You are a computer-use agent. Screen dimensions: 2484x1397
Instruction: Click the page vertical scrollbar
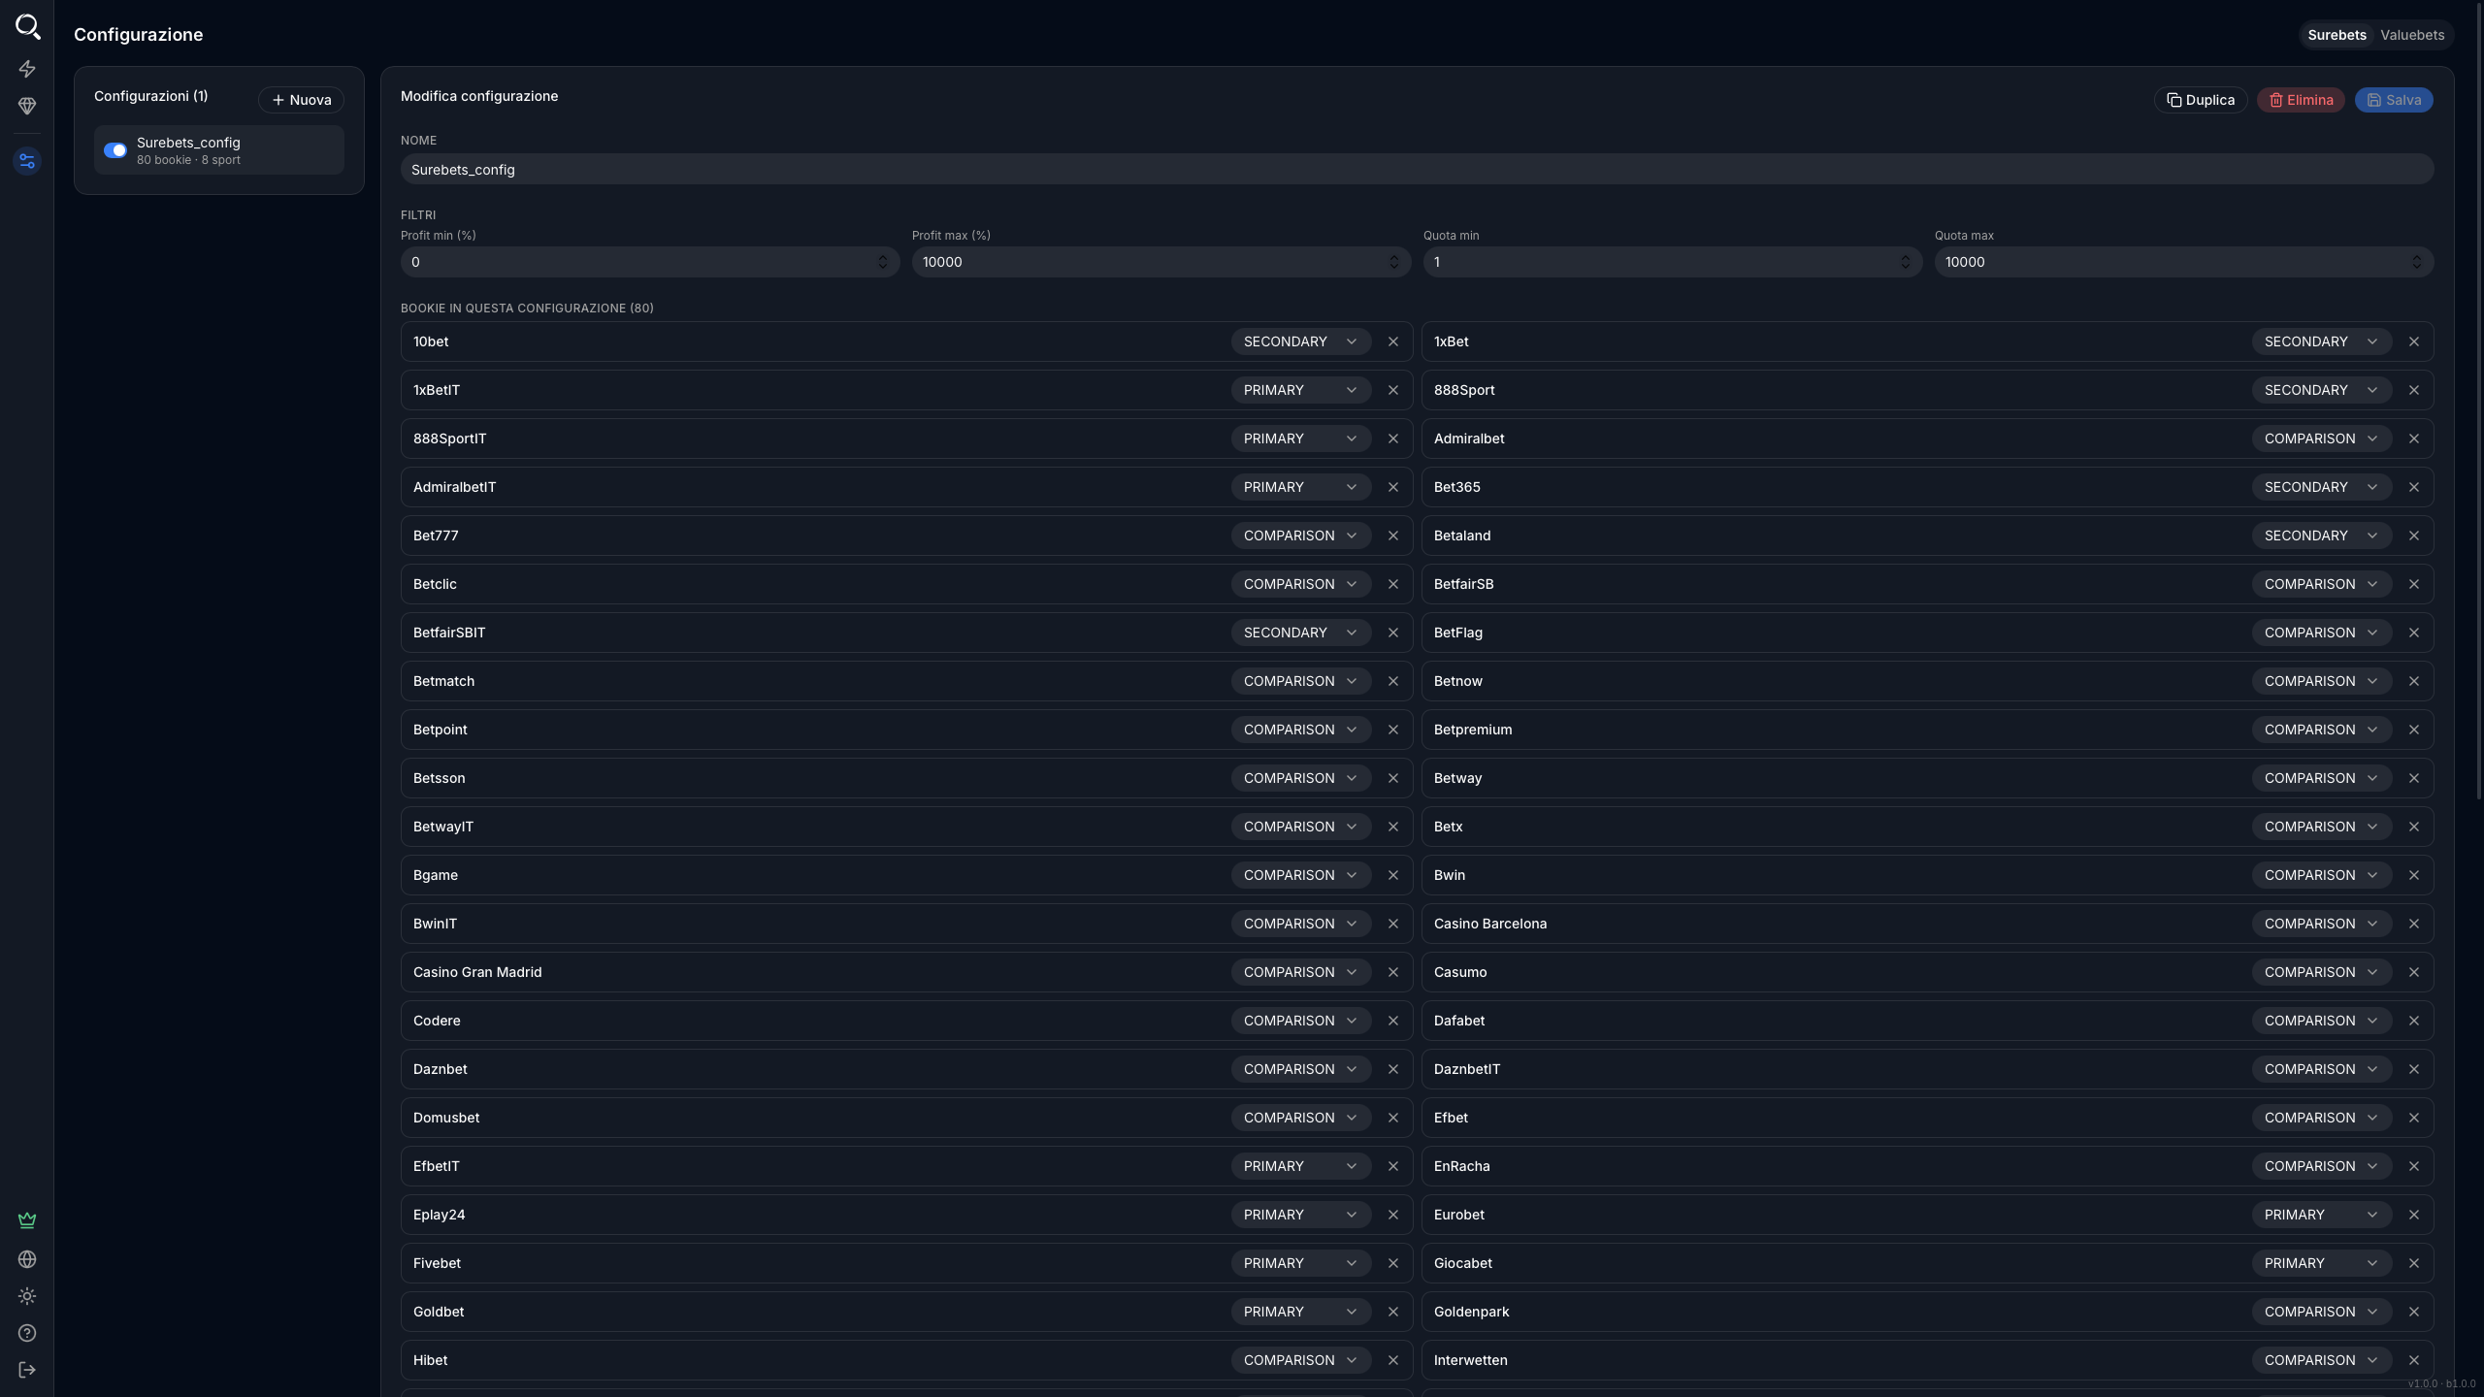click(2479, 400)
